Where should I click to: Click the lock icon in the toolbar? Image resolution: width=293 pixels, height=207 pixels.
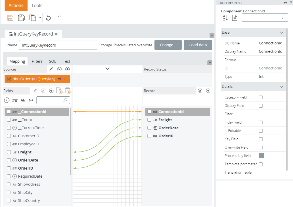tap(60, 18)
